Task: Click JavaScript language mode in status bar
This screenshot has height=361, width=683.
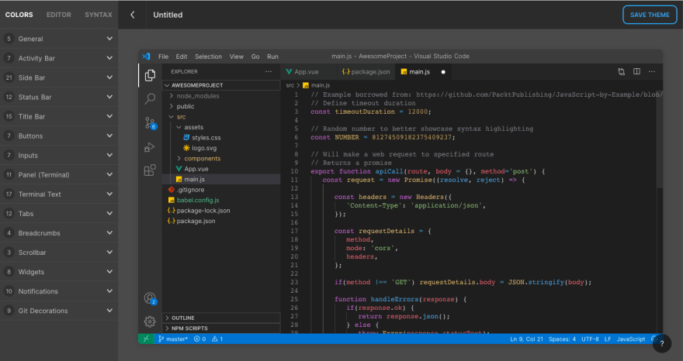Action: (x=631, y=339)
